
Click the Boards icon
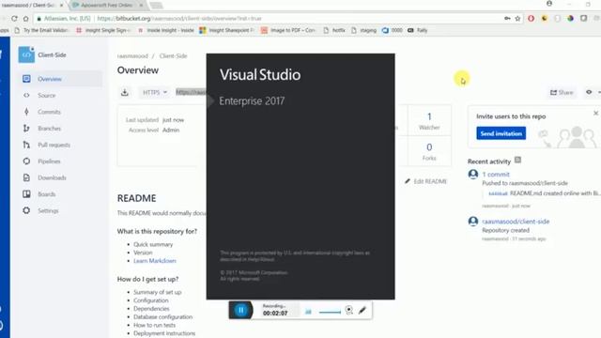point(26,194)
